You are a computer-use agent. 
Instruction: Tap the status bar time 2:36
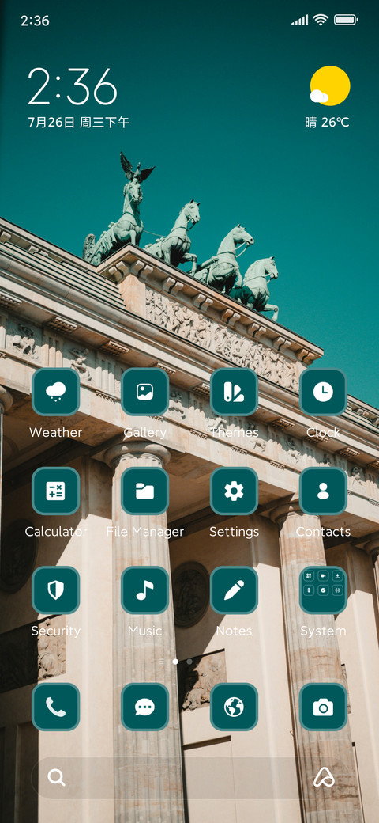point(35,21)
